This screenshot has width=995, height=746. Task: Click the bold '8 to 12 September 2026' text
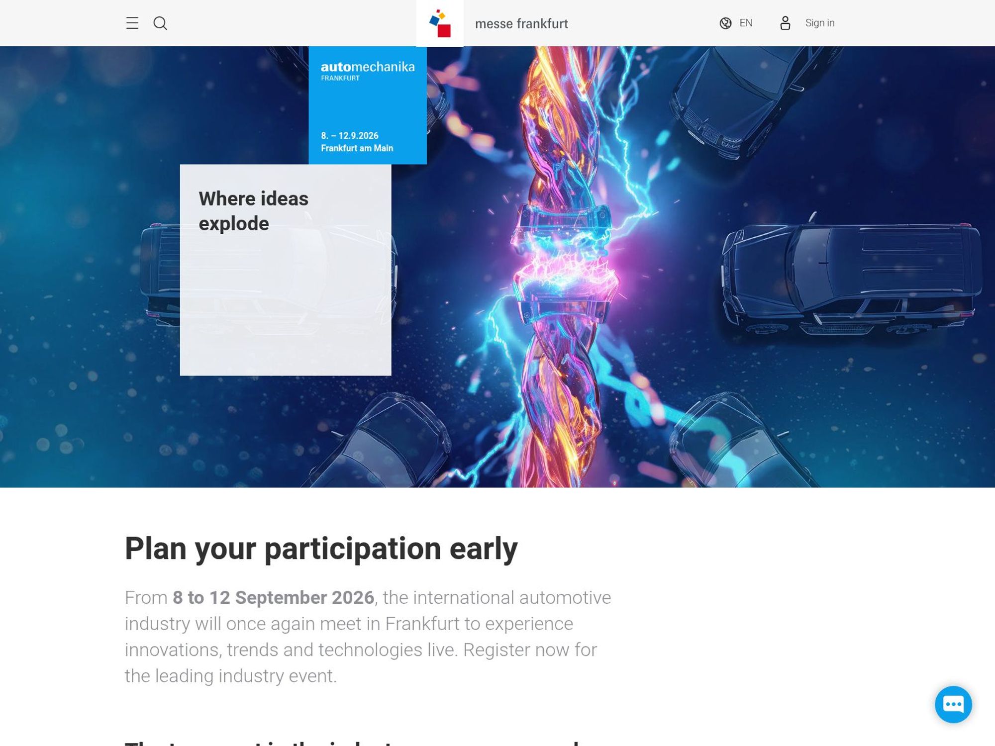[273, 597]
